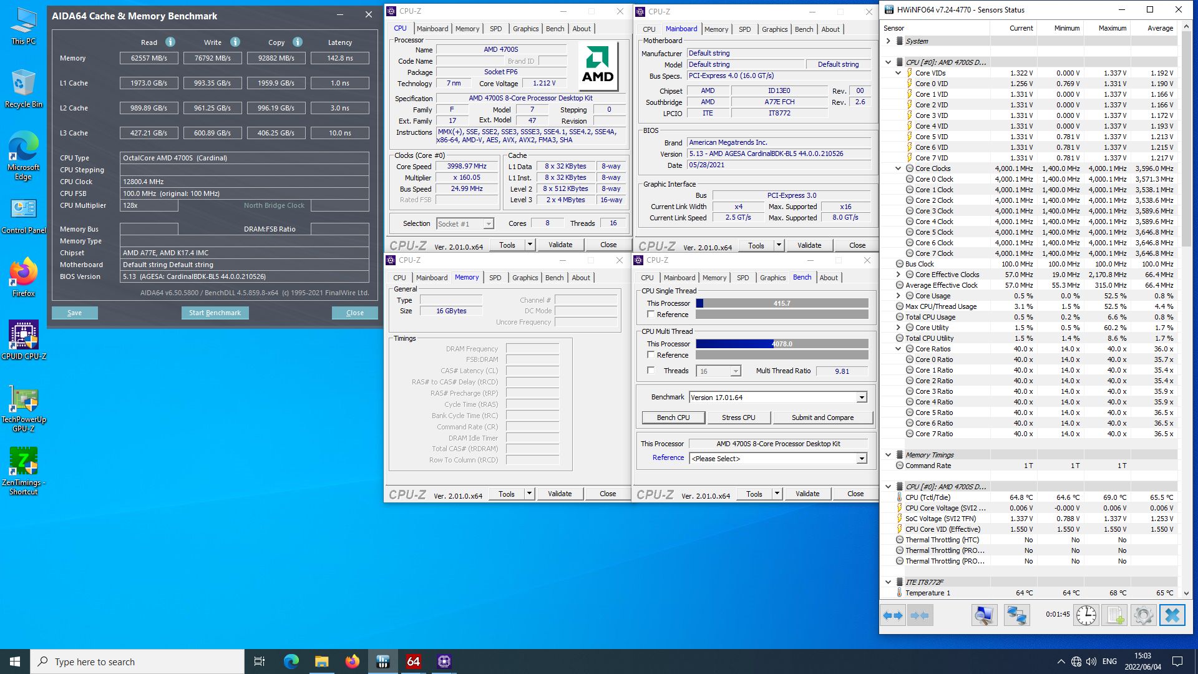
Task: Click the Save button in AIDA64
Action: click(x=74, y=313)
